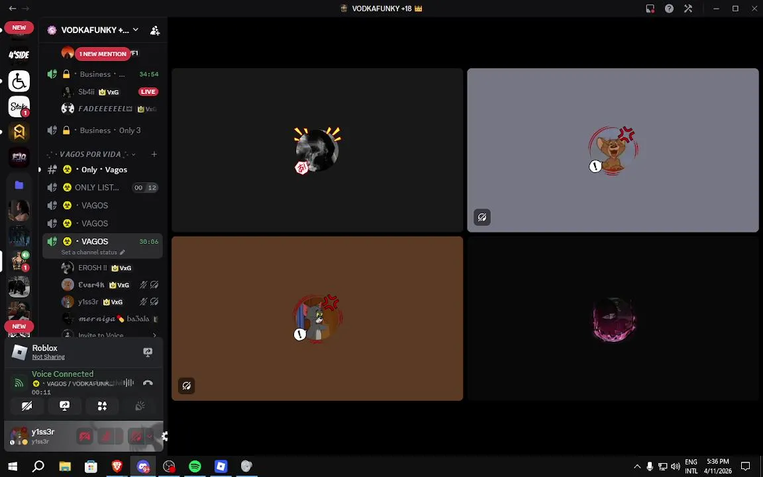Screen dimensions: 763x477
Task: Open Roblox from the taskbar
Action: tap(221, 466)
